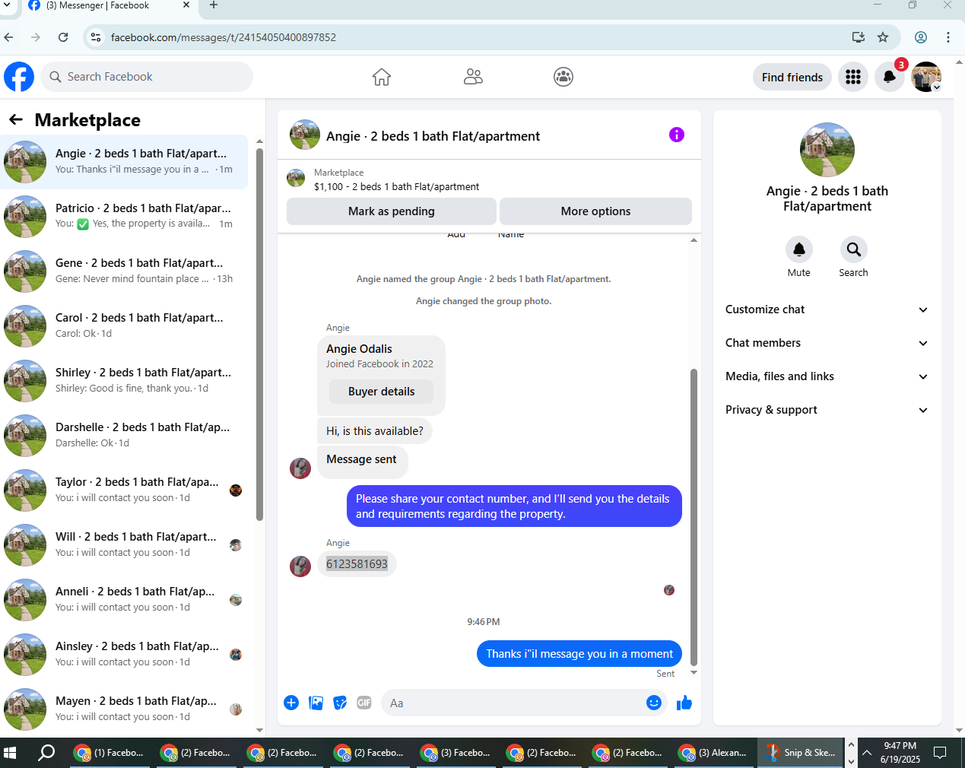The image size is (965, 768).
Task: Reload the page in browser
Action: coord(63,37)
